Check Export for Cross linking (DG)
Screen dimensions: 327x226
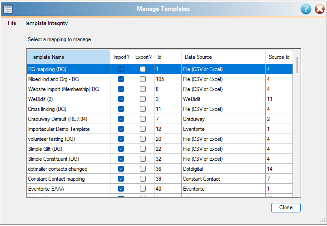[143, 109]
